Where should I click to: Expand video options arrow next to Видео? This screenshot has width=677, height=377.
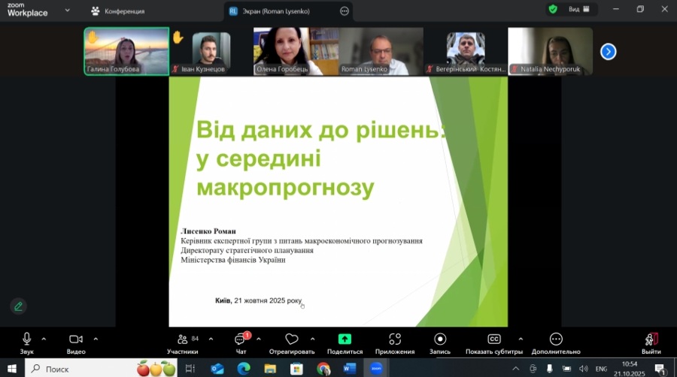(96, 339)
